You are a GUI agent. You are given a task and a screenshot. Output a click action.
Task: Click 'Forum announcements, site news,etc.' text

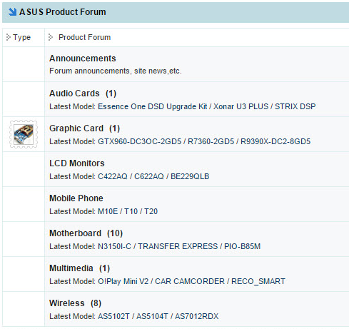(x=116, y=71)
